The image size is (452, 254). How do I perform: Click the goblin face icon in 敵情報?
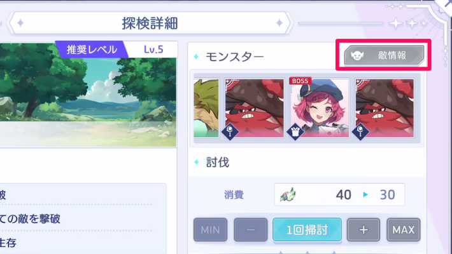[357, 55]
